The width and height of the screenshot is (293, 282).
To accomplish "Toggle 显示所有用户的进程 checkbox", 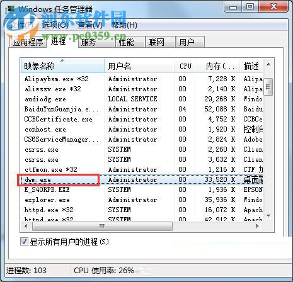I will click(x=24, y=242).
